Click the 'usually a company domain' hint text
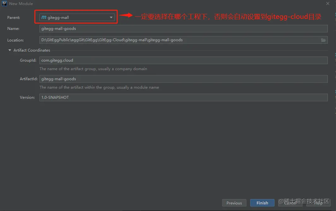336x211 pixels. [123, 69]
